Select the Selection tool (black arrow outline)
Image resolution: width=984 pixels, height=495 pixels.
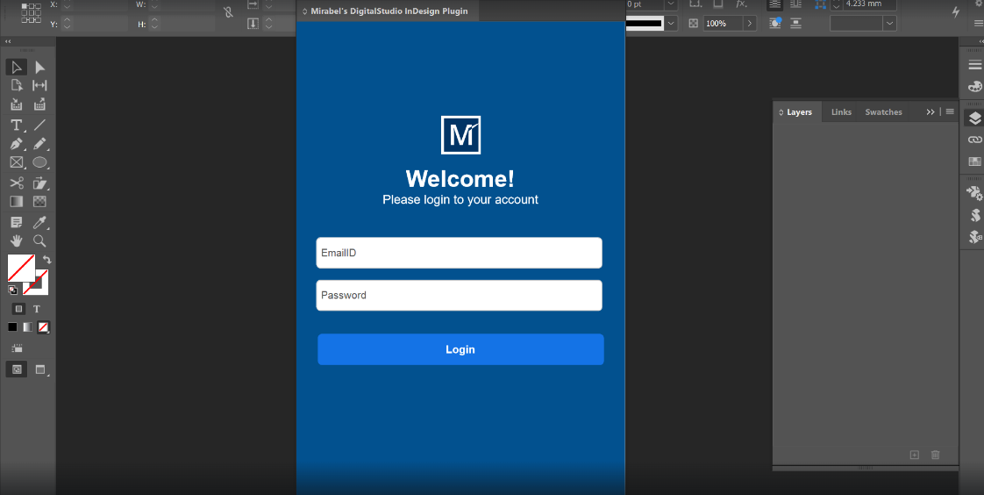tap(17, 68)
